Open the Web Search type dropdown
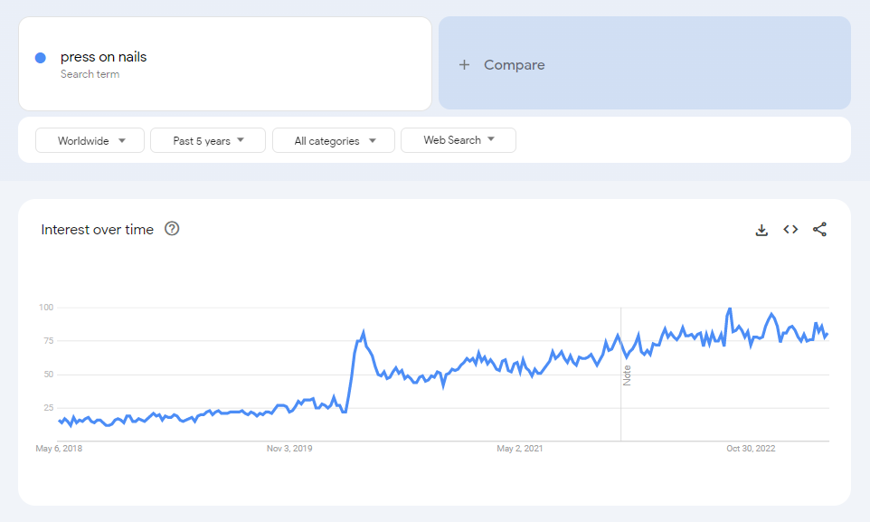The height and width of the screenshot is (522, 870). [458, 140]
